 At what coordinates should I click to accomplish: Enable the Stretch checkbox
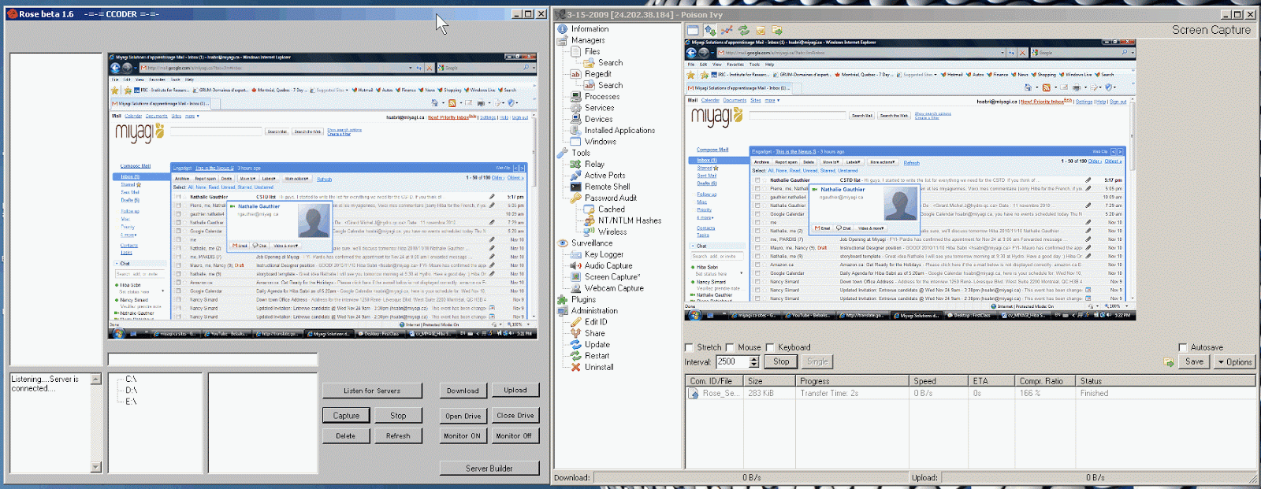coord(689,347)
